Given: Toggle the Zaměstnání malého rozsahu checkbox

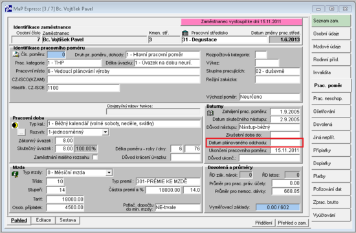Looking at the screenshot, I should [95, 157].
